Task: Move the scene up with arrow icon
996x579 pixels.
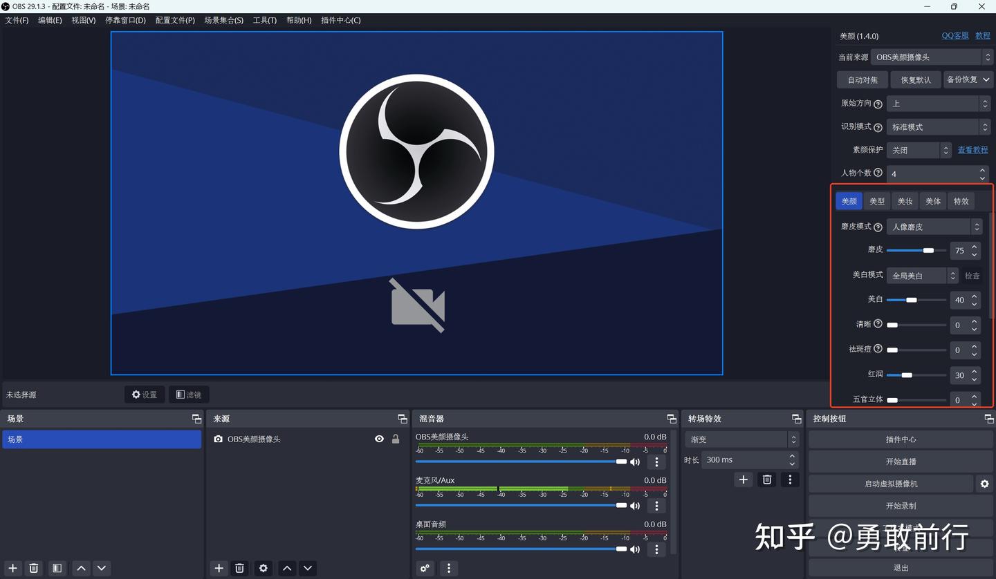Action: pos(81,568)
